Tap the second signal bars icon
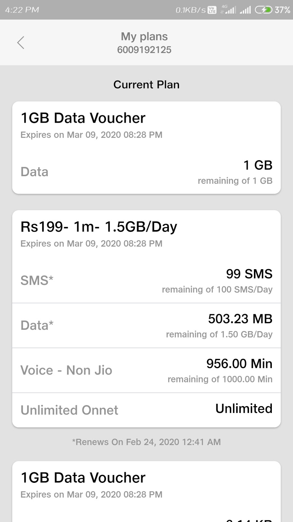This screenshot has height=522, width=293. pos(245,10)
